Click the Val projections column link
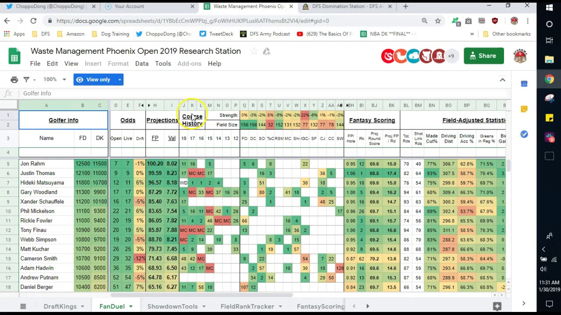The image size is (561, 315). [172, 138]
